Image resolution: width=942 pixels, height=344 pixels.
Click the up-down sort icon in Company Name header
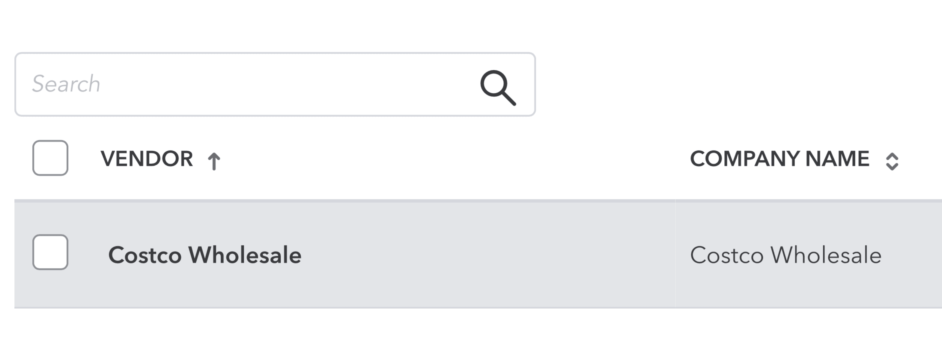coord(892,161)
